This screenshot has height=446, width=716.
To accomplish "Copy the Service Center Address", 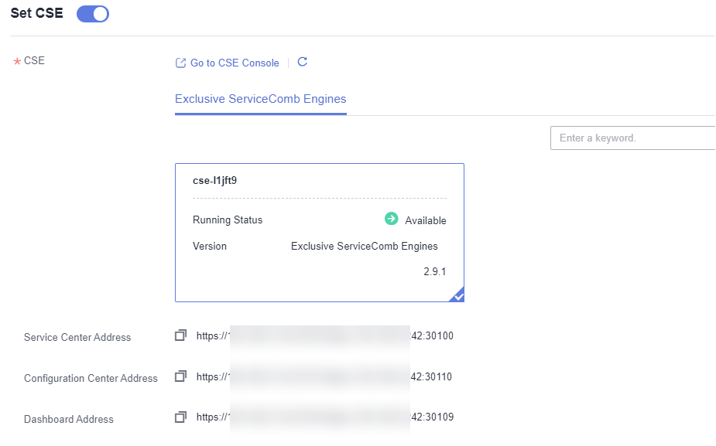I will [181, 335].
